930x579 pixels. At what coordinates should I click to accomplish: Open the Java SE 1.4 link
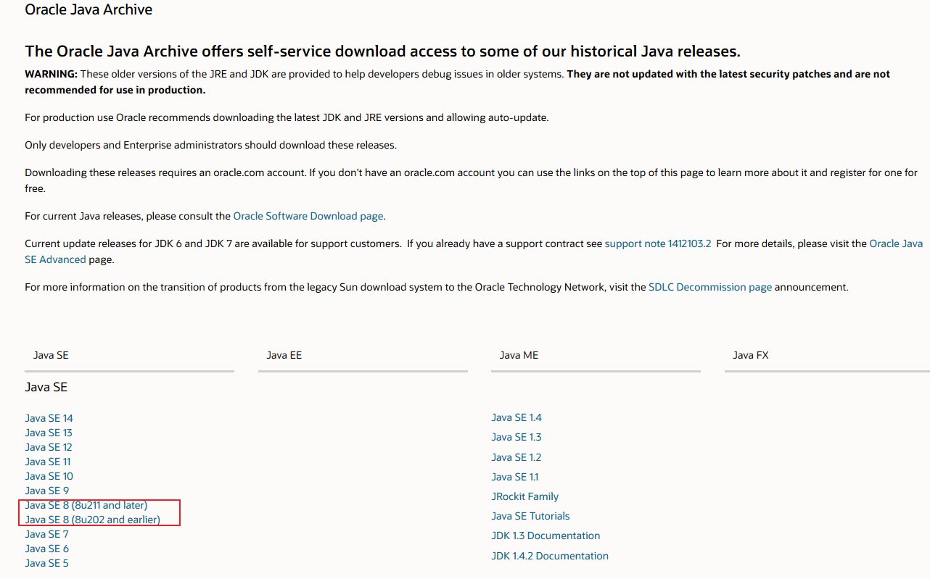[x=516, y=417]
